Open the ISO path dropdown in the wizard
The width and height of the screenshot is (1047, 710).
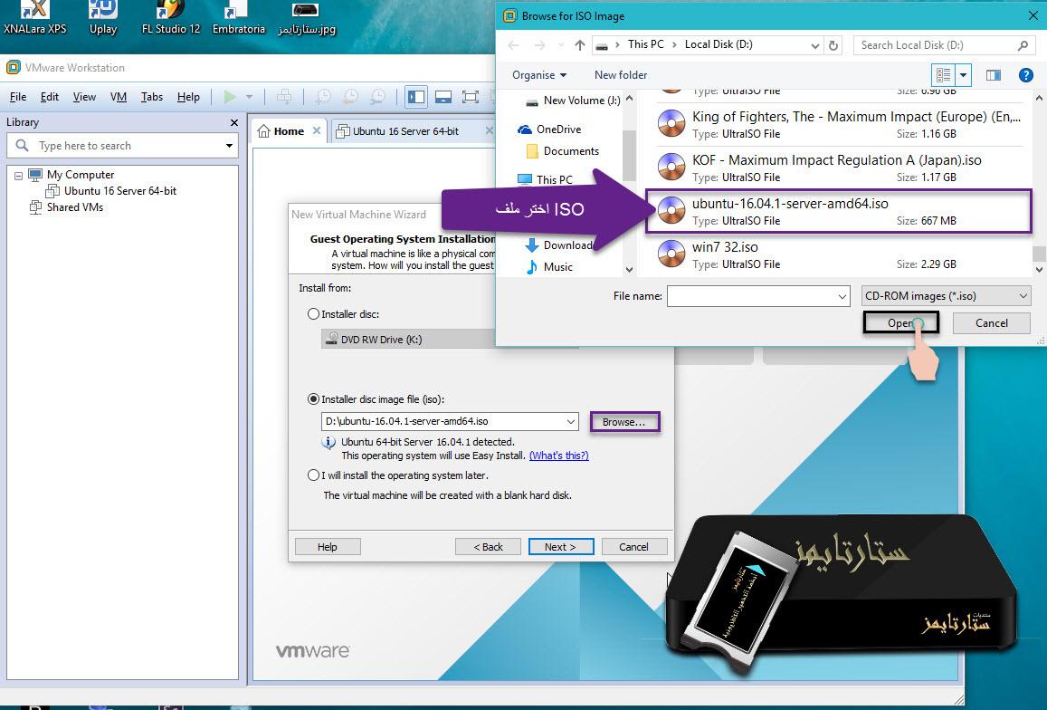pyautogui.click(x=570, y=421)
